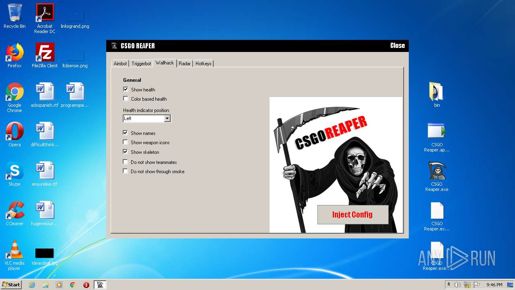Select the Wallhack tab

click(165, 63)
